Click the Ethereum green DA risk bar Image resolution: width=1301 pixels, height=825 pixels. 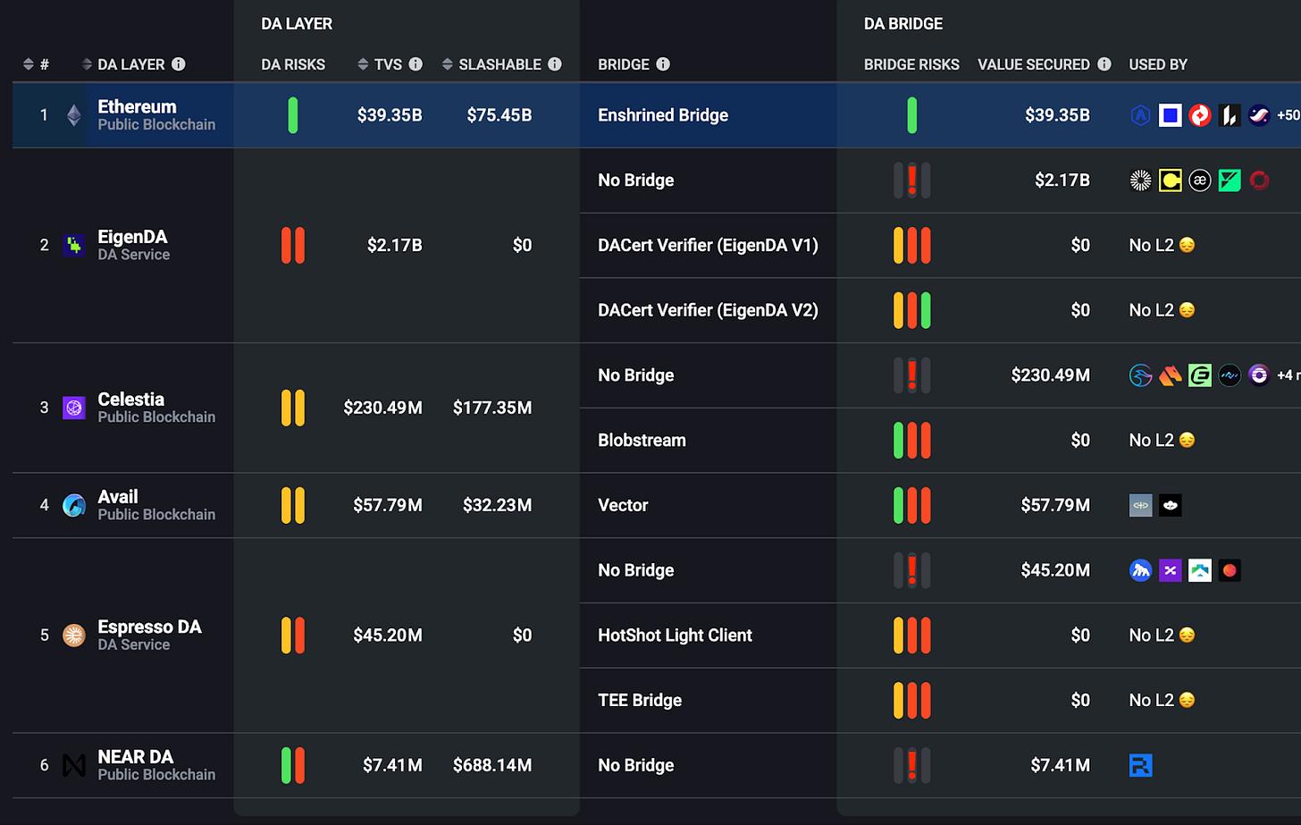[x=293, y=115]
